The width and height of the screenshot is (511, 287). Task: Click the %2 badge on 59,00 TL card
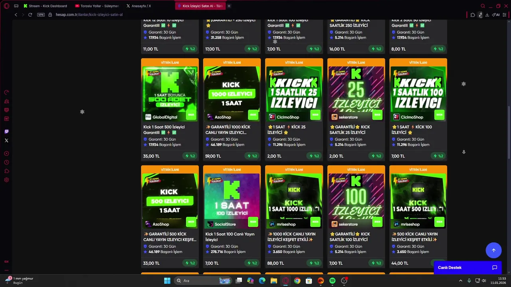tap(252, 156)
